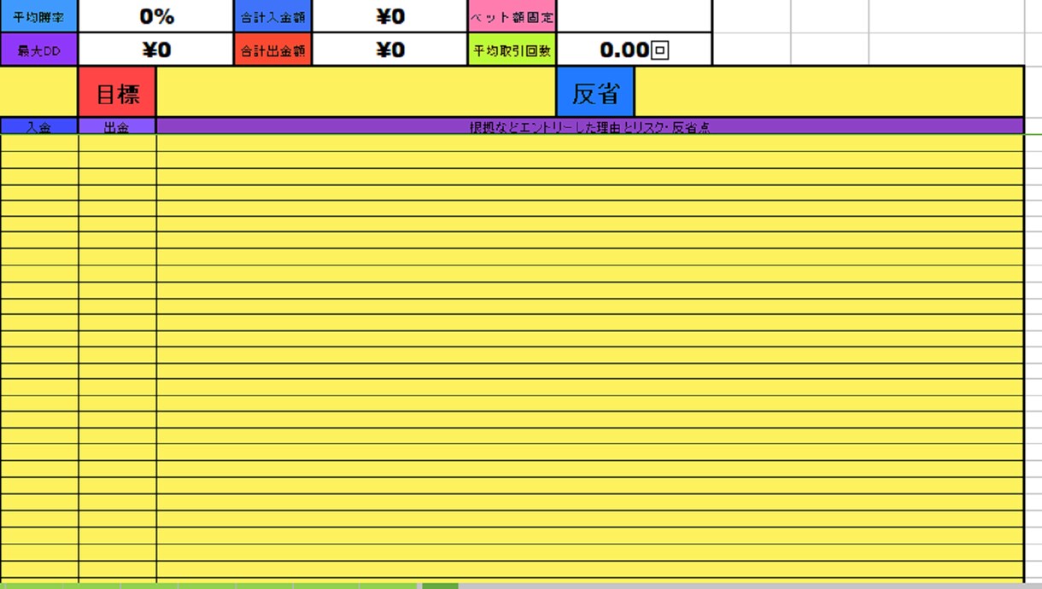The image size is (1042, 589).
Task: Click the ¥0 value beside 合計入金額
Action: tap(389, 16)
